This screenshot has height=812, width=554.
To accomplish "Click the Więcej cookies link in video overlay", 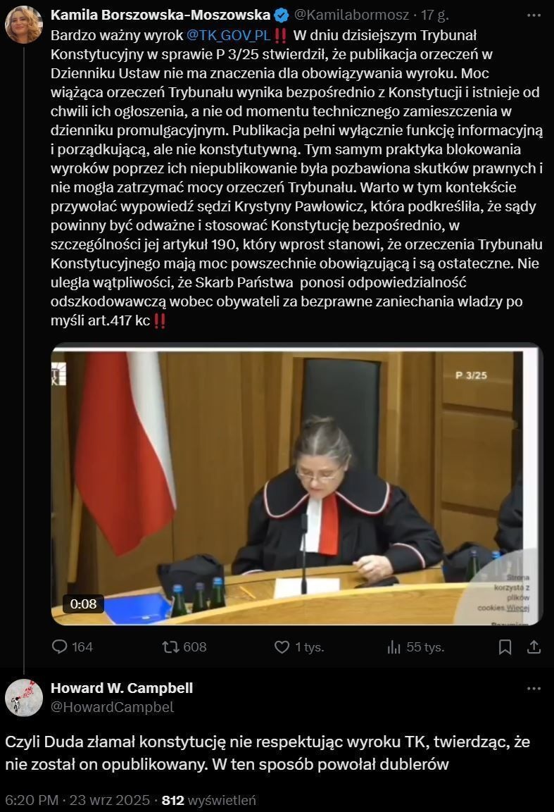I will 518,608.
